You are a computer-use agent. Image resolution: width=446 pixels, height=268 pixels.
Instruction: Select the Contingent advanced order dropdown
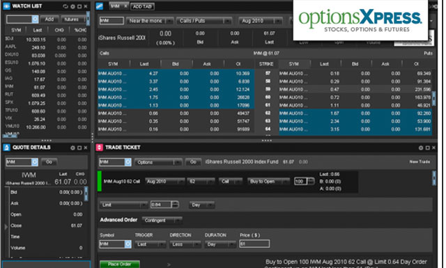(162, 220)
